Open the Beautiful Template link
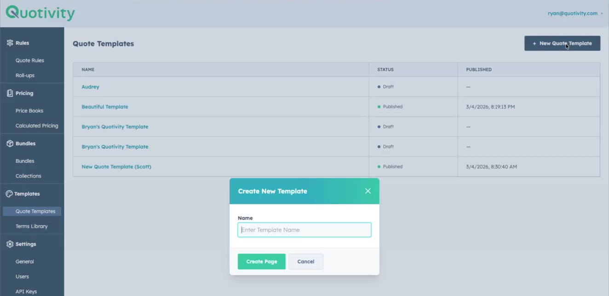The image size is (609, 296). coord(105,107)
